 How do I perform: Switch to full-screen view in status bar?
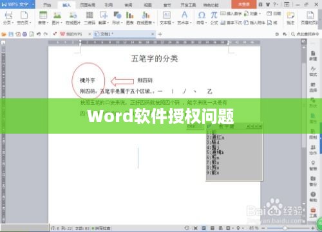(x=196, y=228)
